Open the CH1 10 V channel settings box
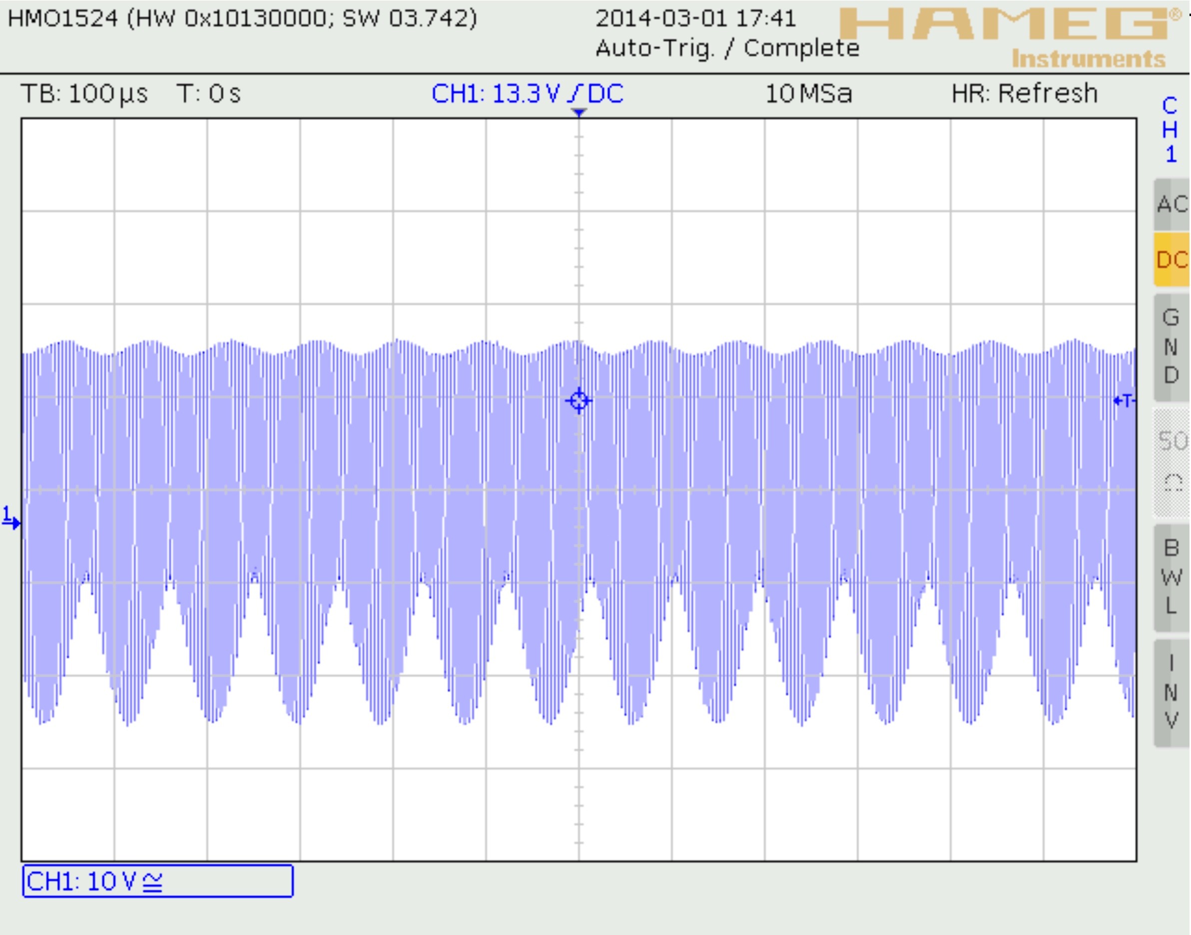 click(x=157, y=882)
